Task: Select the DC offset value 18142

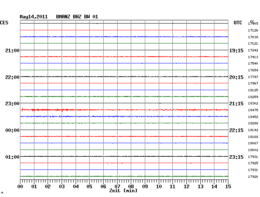Action: click(x=253, y=130)
